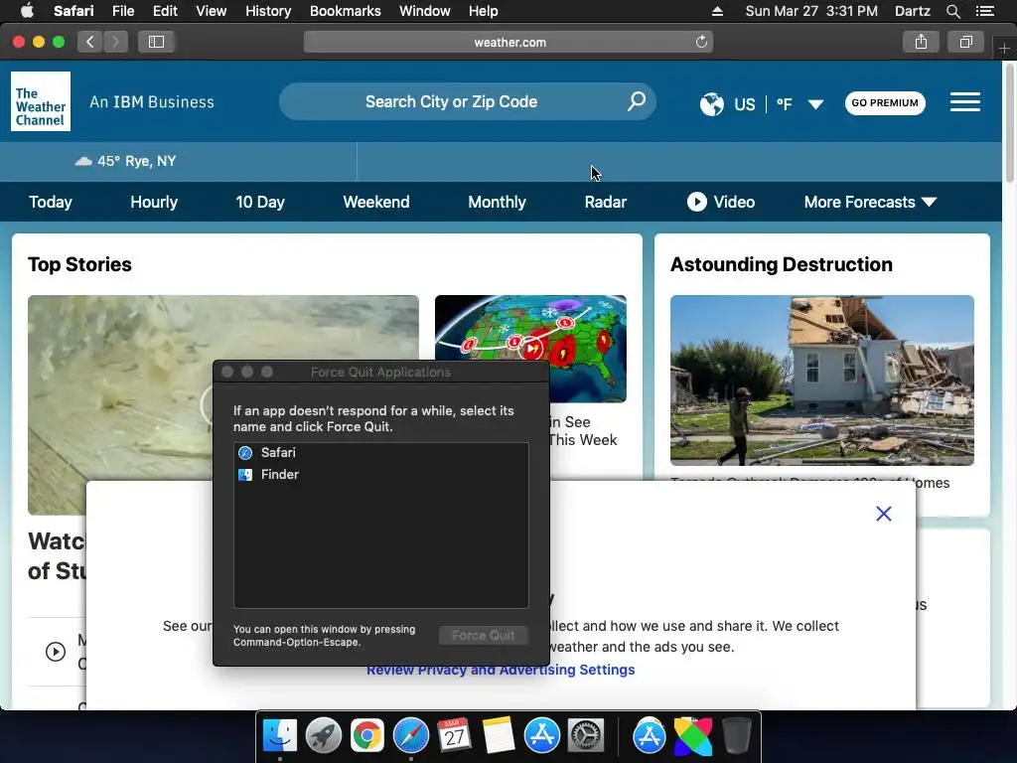
Task: Launch Launchpad rocket from the Dock
Action: click(323, 736)
